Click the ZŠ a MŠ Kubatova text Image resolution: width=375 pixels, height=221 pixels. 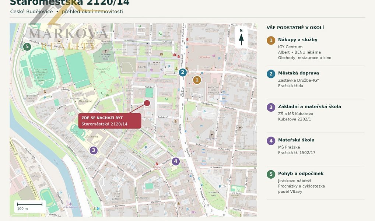coord(295,114)
